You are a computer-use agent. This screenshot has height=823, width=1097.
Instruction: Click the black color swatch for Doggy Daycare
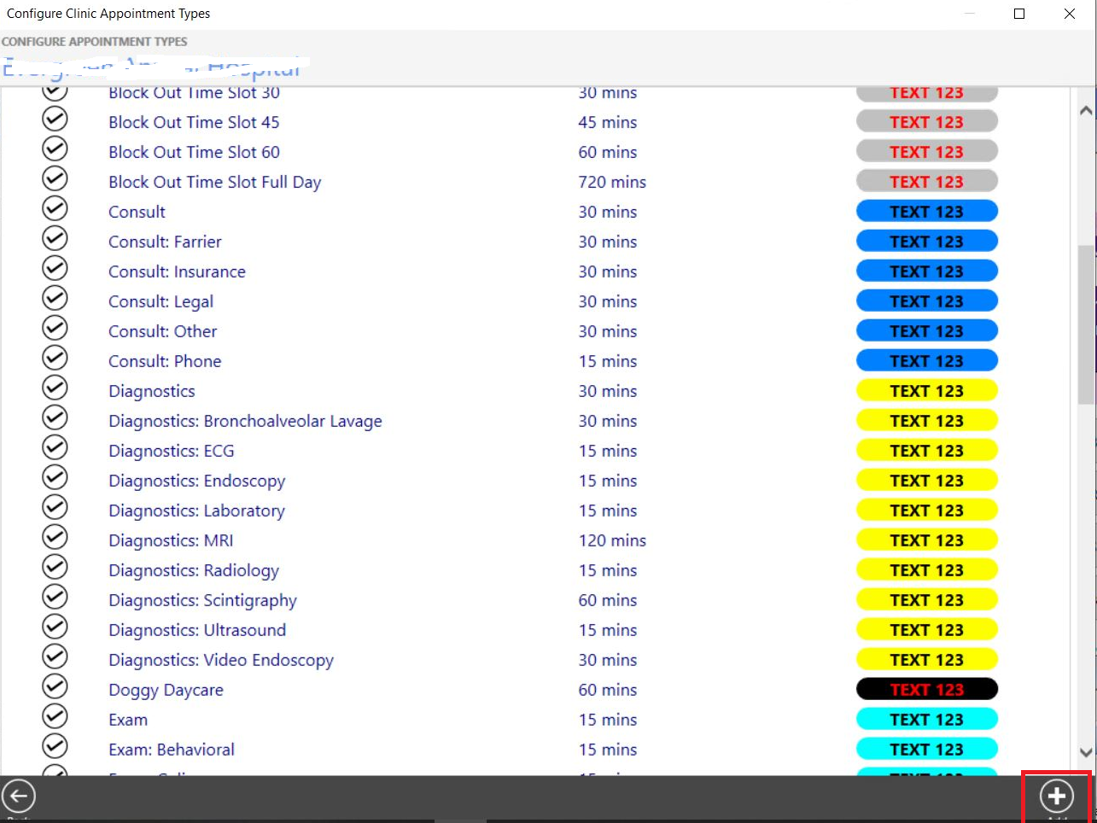pyautogui.click(x=927, y=689)
